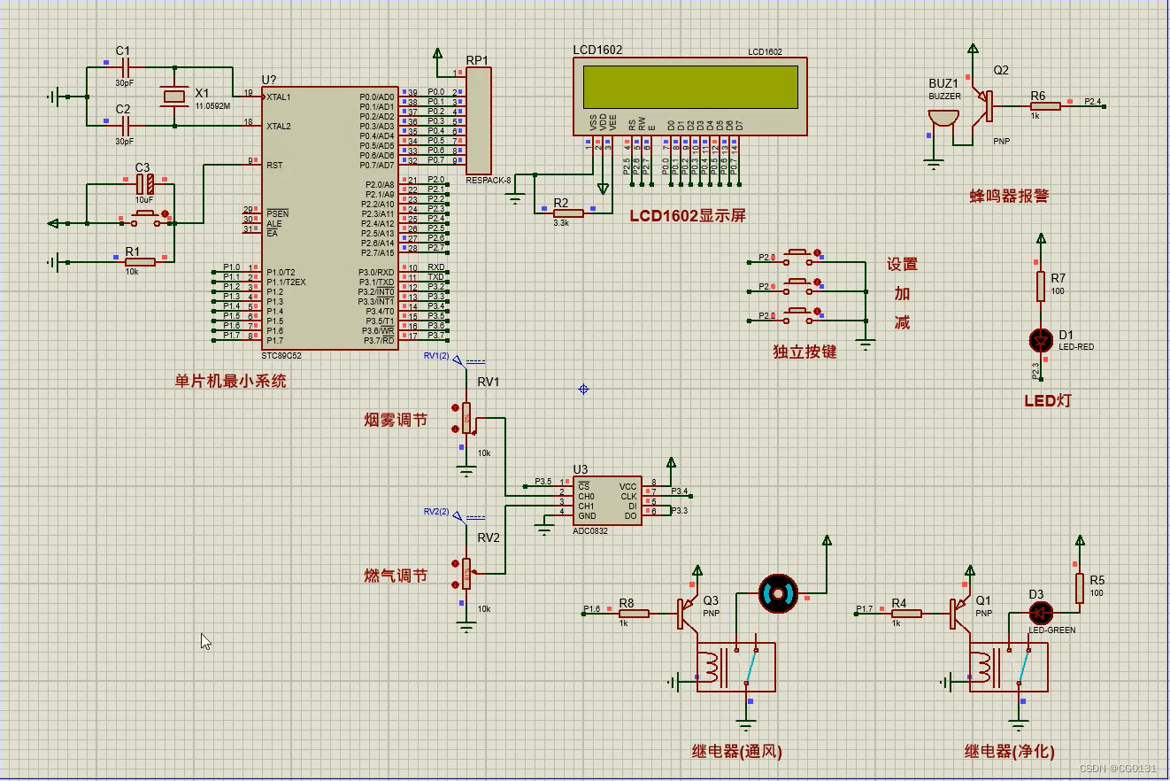Select the RP1 RESPACK-8 resistor pack
This screenshot has height=781, width=1170.
tap(478, 121)
